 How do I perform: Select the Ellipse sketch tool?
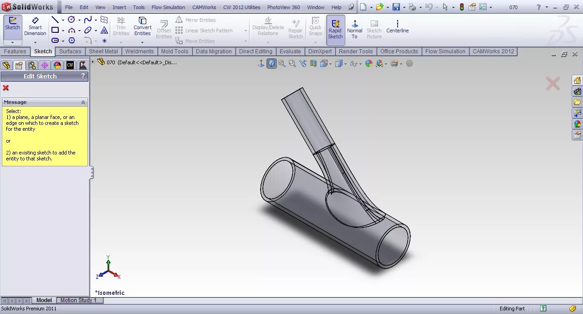(88, 30)
